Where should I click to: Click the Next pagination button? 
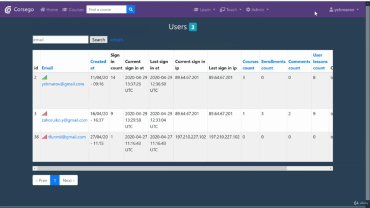tap(68, 180)
